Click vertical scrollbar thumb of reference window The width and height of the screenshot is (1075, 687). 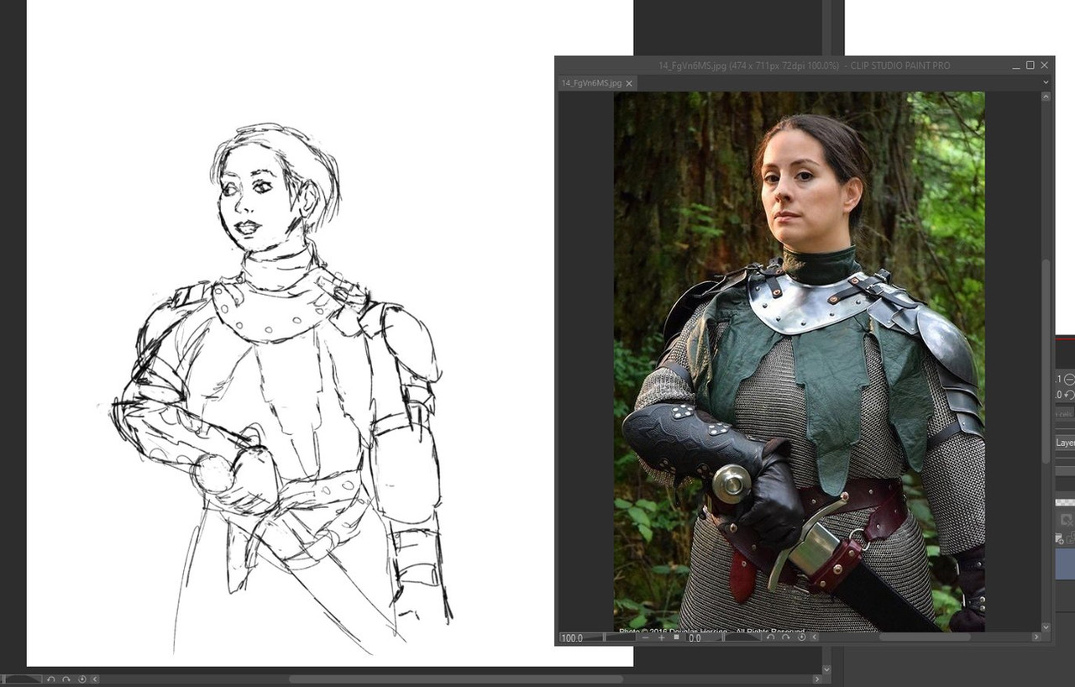1046,361
